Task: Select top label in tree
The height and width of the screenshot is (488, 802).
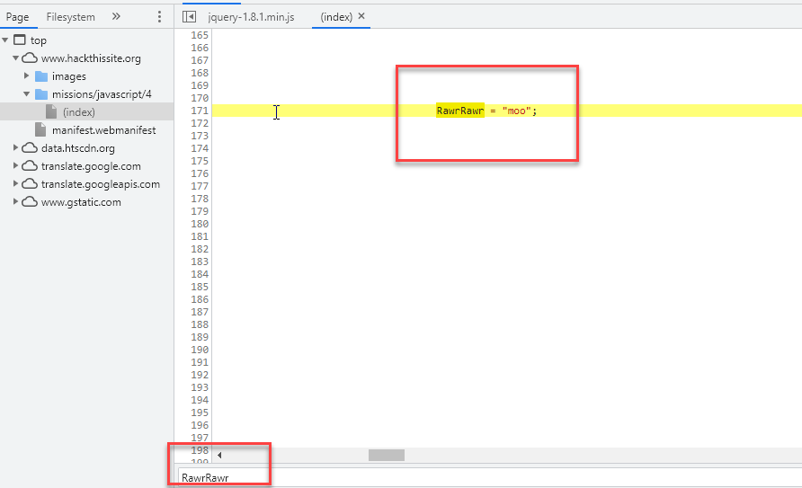Action: click(x=39, y=40)
